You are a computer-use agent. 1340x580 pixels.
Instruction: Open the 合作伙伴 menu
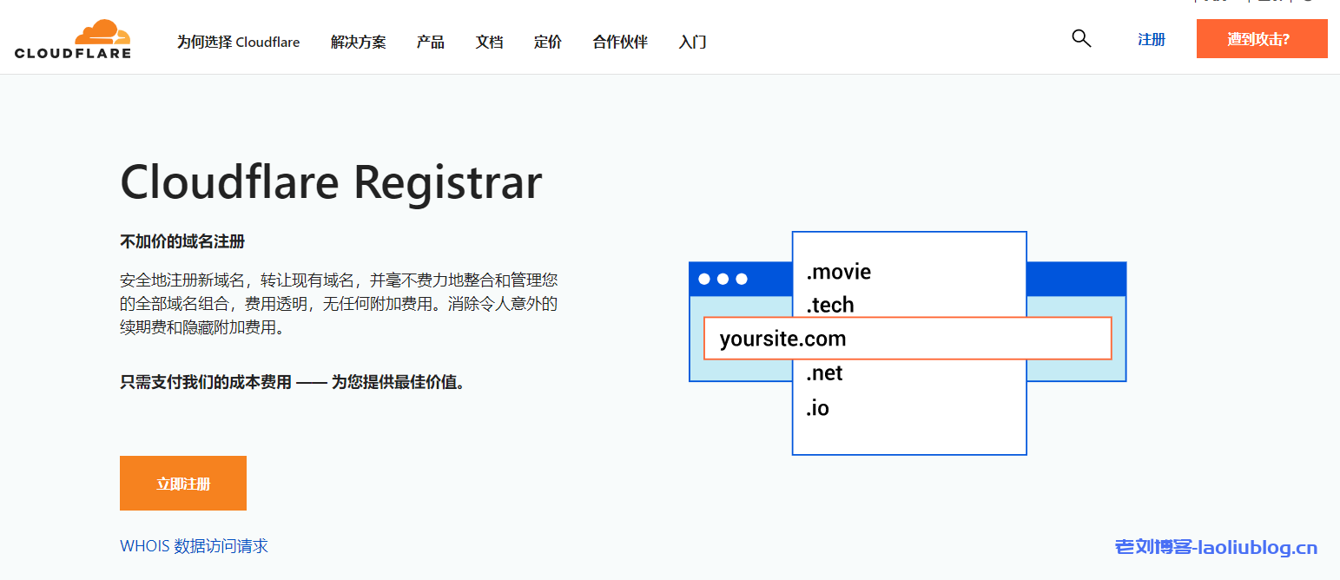tap(619, 42)
